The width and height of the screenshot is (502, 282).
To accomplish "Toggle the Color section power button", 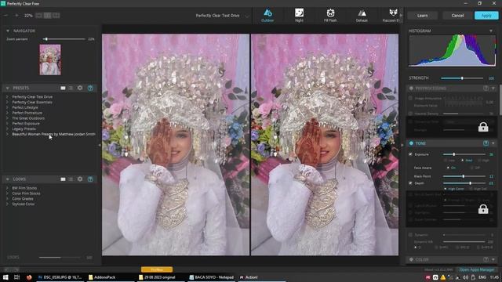I will (411, 259).
